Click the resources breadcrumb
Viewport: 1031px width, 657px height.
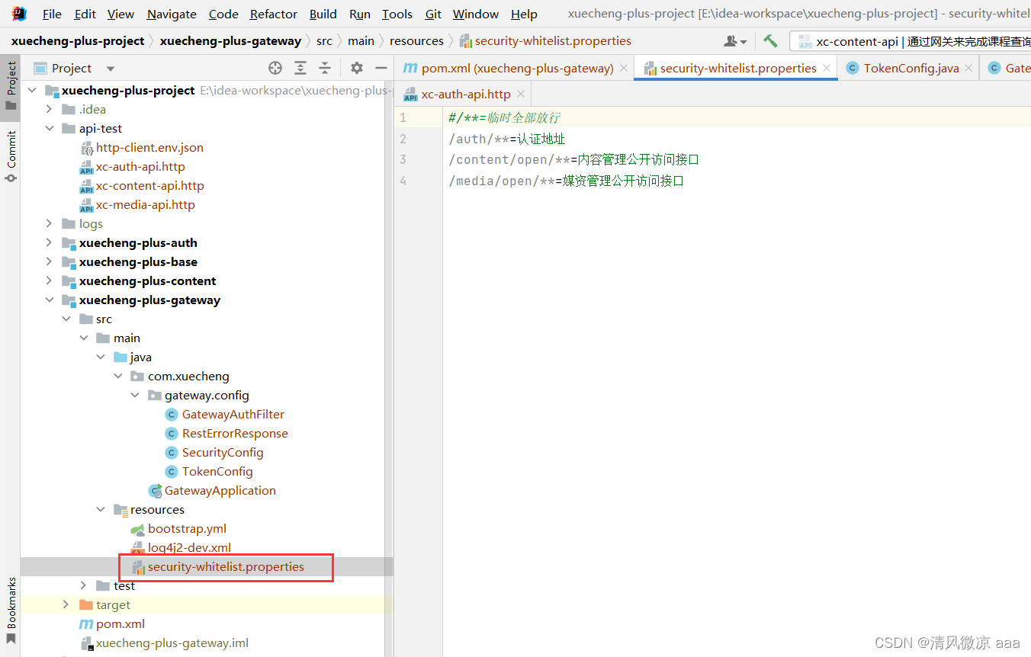416,41
